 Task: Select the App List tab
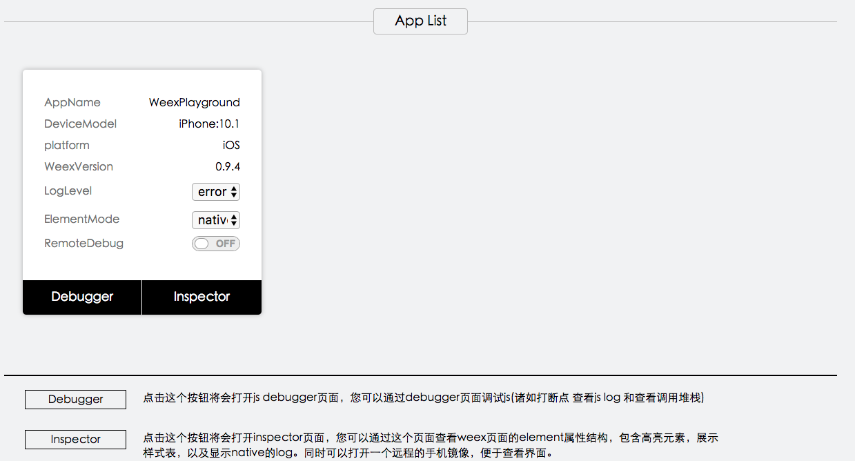click(420, 21)
